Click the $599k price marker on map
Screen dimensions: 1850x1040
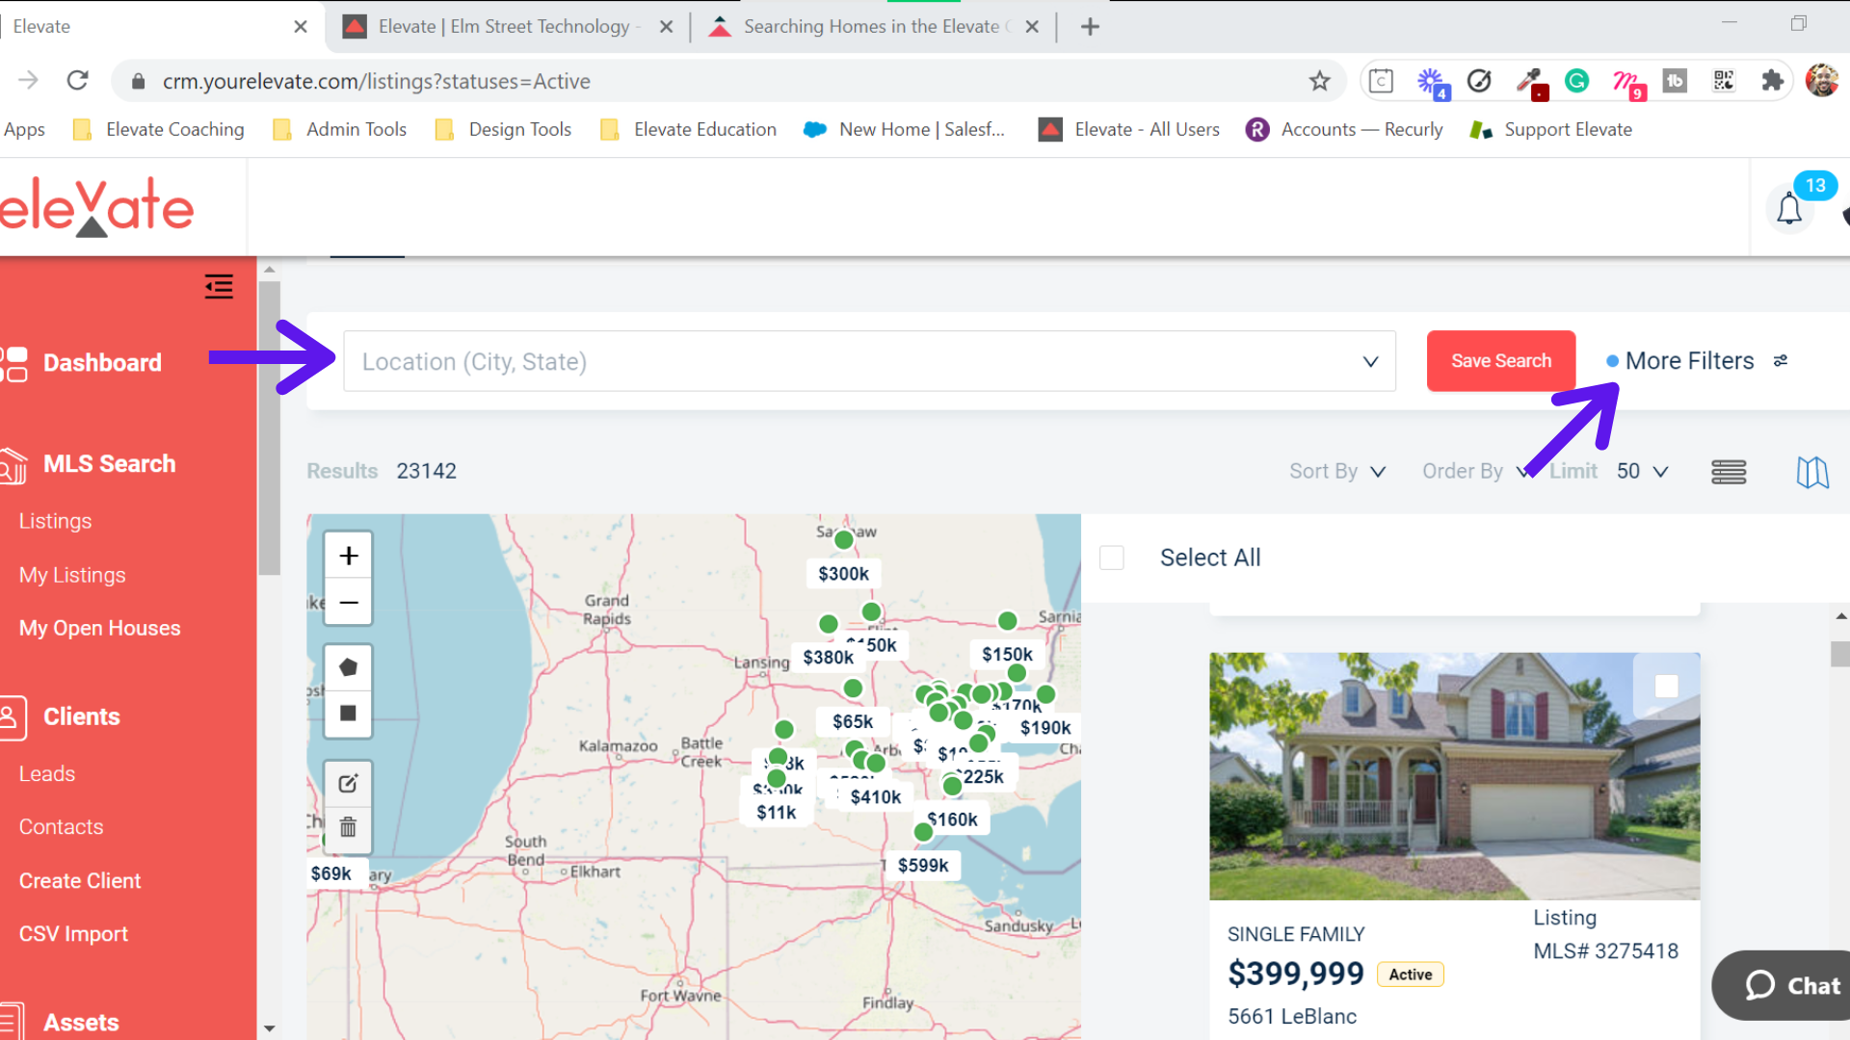coord(923,865)
